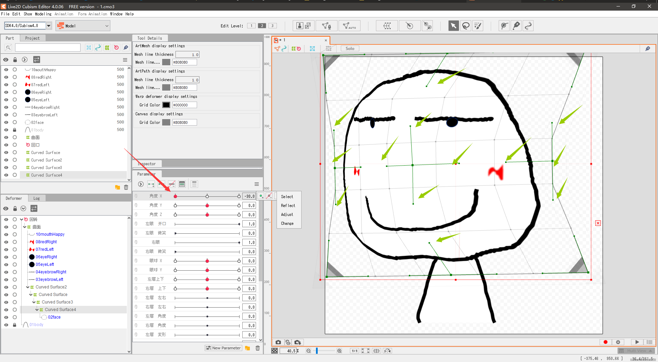Open the Parameter panel hamburger menu

pos(257,184)
